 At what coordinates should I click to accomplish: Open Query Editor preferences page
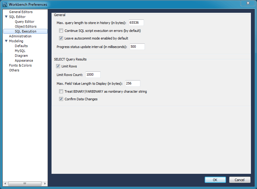(25, 22)
